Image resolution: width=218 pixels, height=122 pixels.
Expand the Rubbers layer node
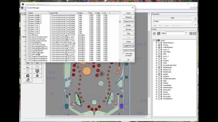(x=157, y=61)
